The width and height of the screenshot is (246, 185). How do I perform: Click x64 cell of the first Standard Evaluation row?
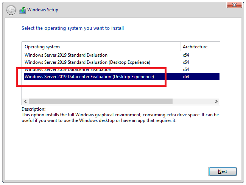(x=186, y=55)
